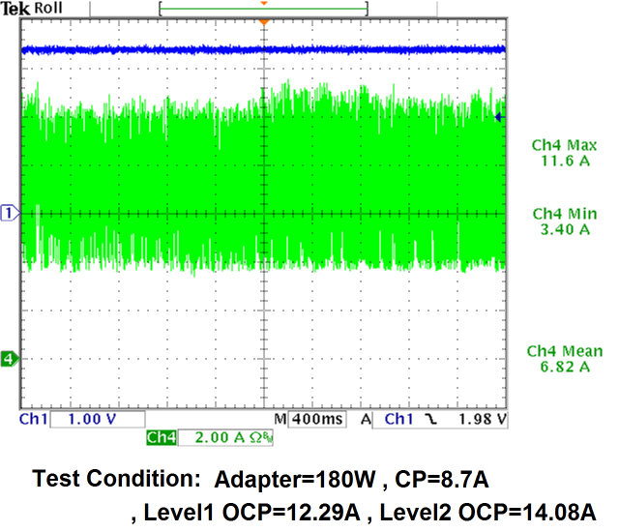The height and width of the screenshot is (532, 619).
Task: Select the Ch4 Max 11.6 A measurement
Action: pos(565,153)
